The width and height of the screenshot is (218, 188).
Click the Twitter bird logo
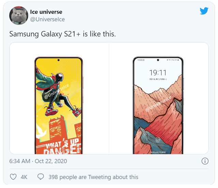pyautogui.click(x=204, y=11)
